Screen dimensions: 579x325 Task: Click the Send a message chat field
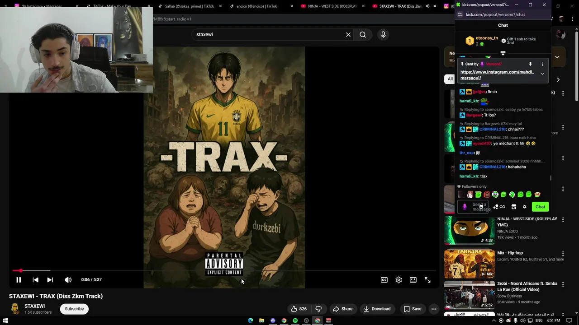click(473, 207)
